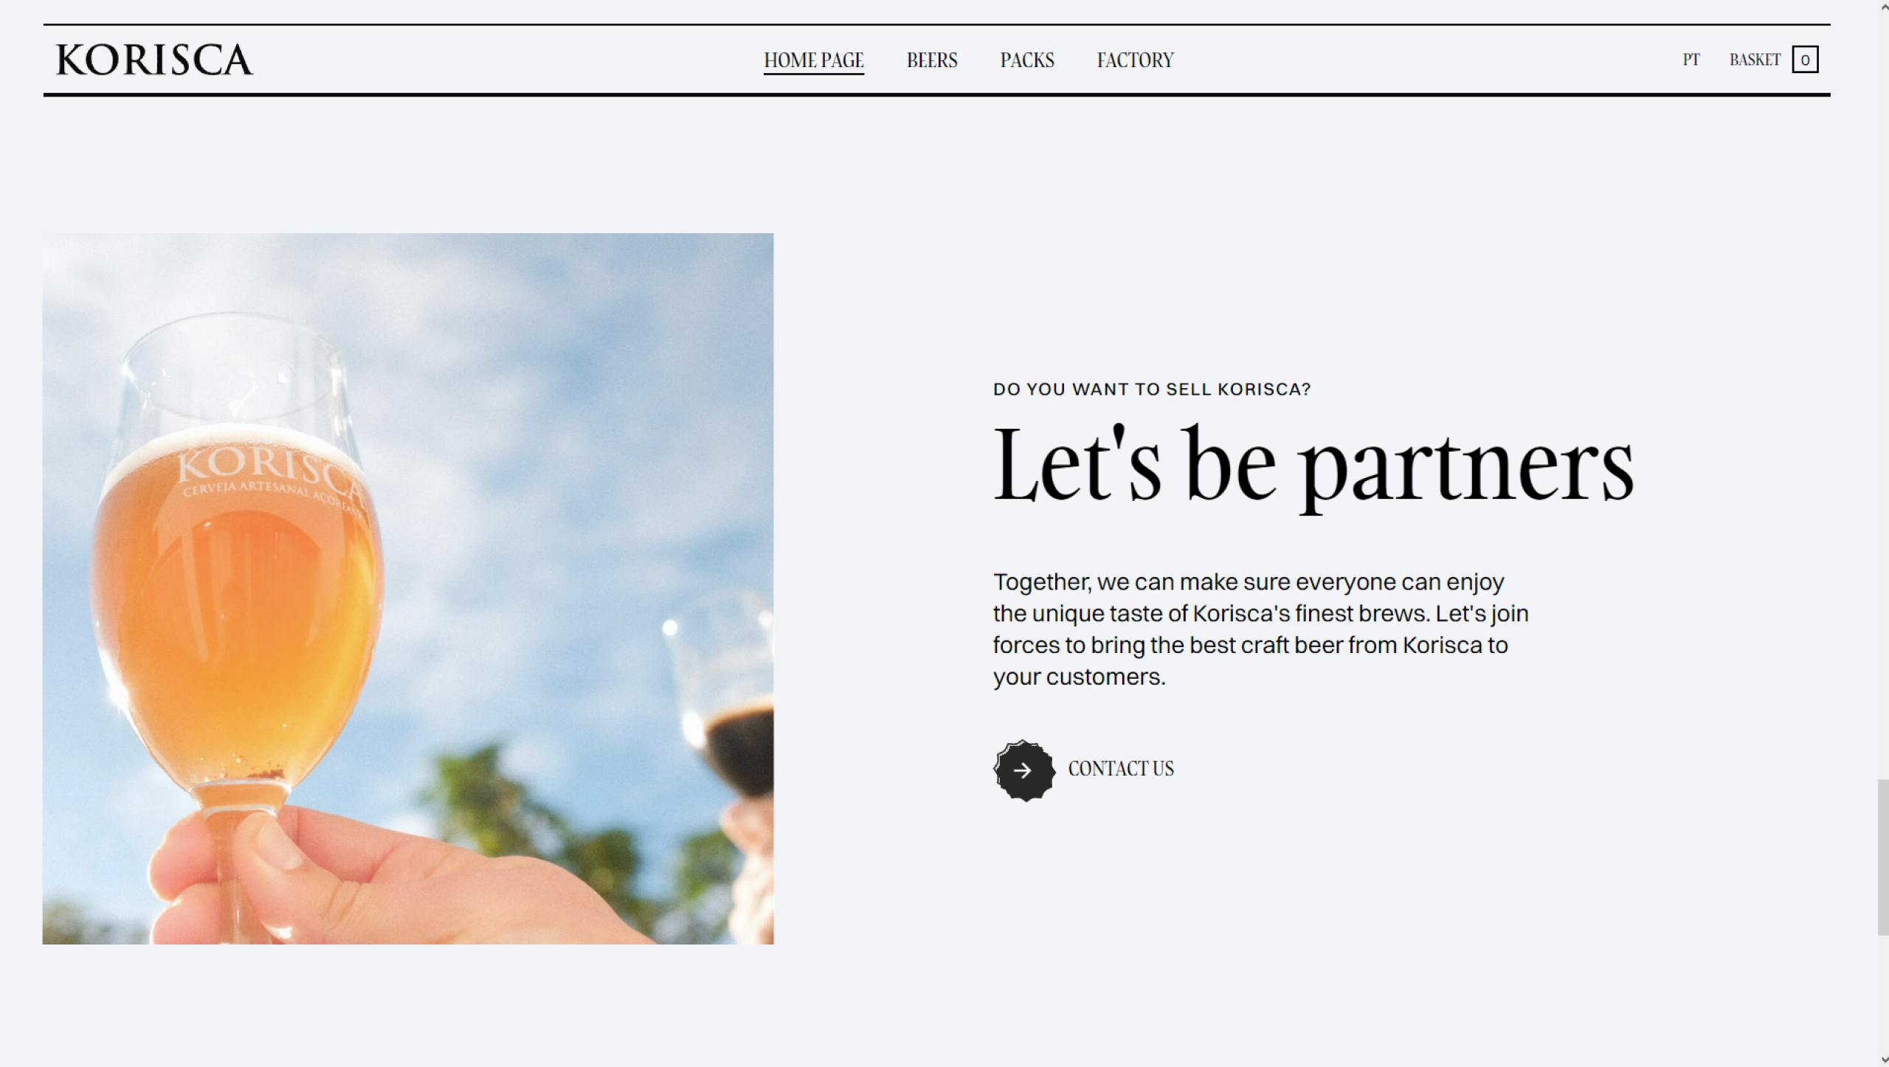
Task: Click the dark arrow badge icon
Action: pyautogui.click(x=1023, y=770)
